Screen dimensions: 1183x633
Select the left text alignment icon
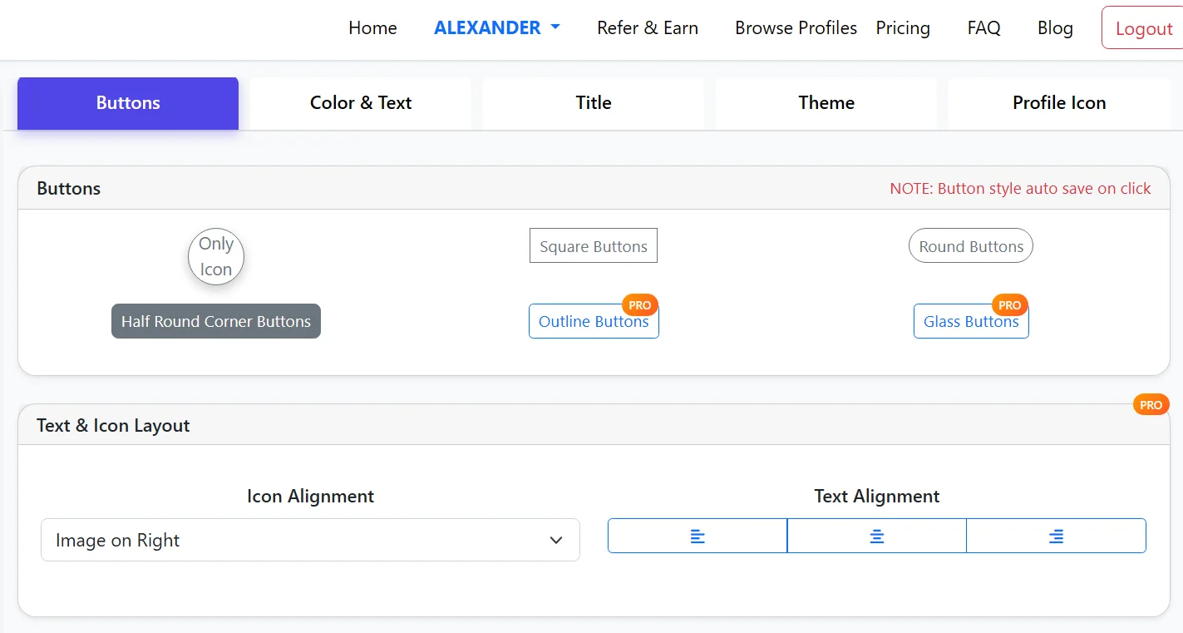click(x=697, y=536)
